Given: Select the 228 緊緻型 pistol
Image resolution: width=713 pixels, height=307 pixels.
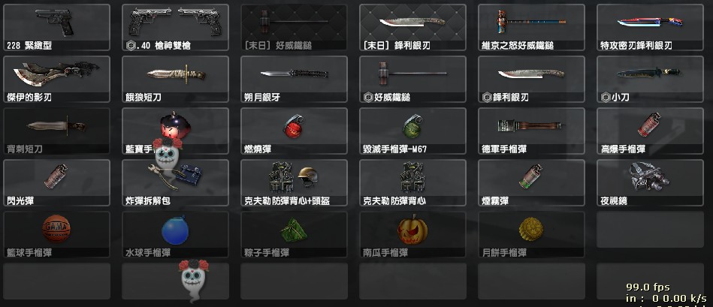Looking at the screenshot, I should pos(56,27).
